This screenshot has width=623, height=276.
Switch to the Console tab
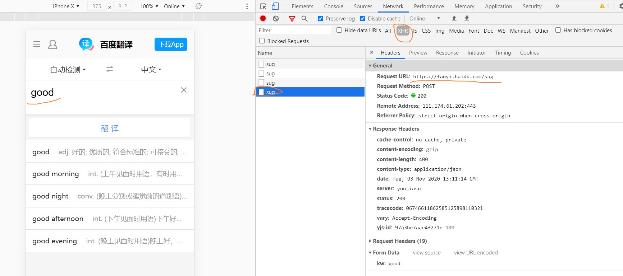[334, 6]
